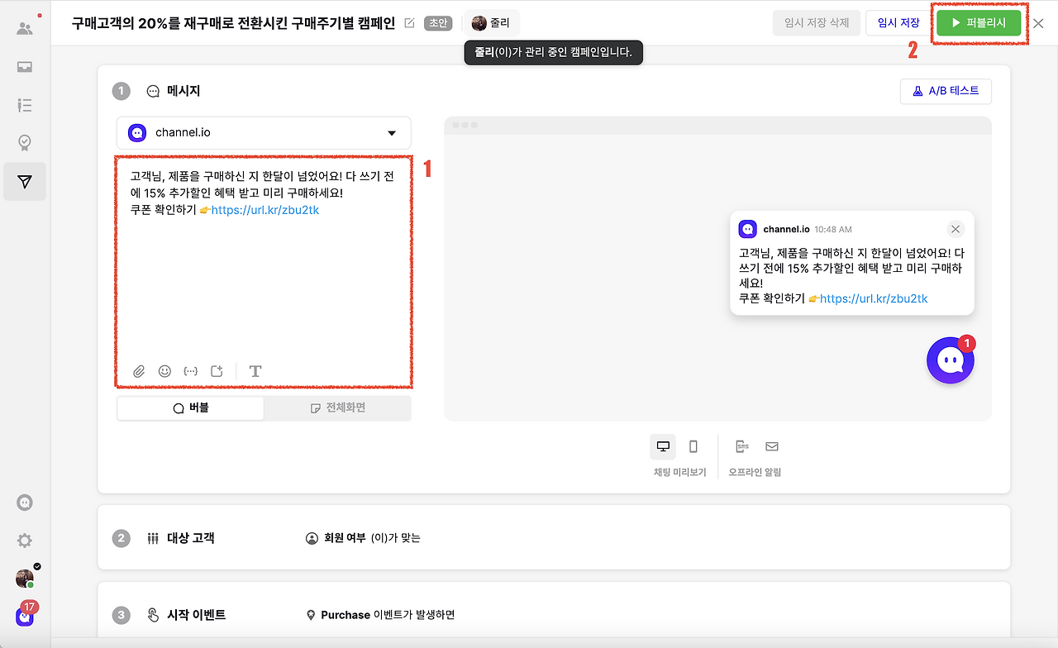This screenshot has width=1058, height=648.
Task: Open the contacts icon in left sidebar
Action: click(25, 28)
